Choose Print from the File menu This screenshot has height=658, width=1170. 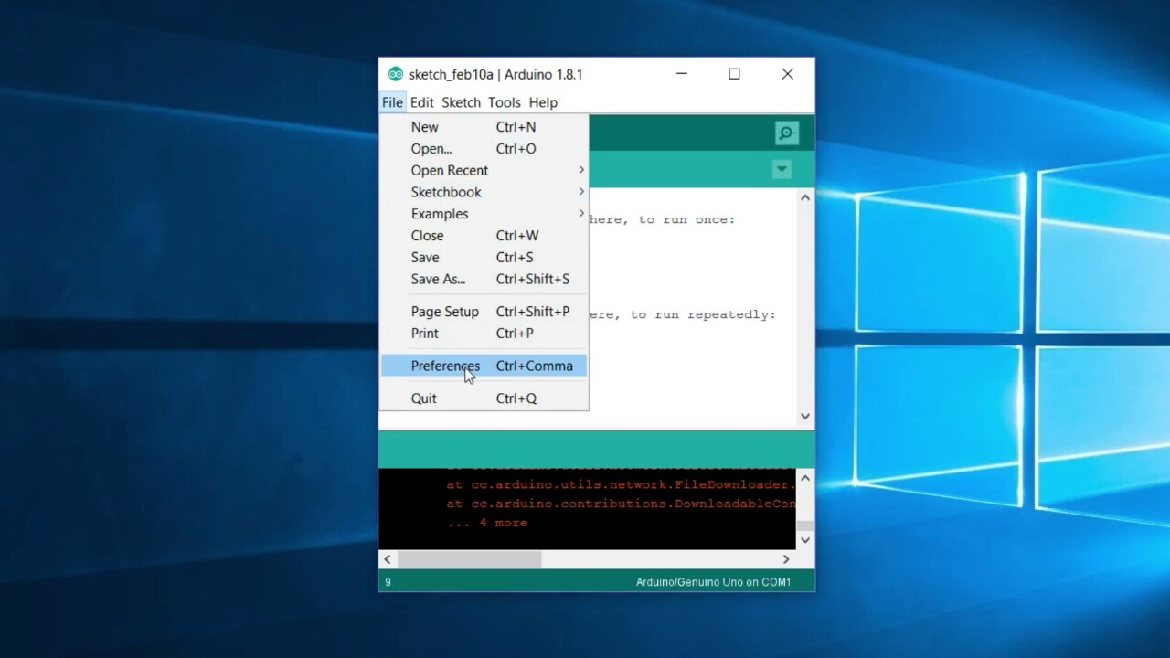point(484,334)
